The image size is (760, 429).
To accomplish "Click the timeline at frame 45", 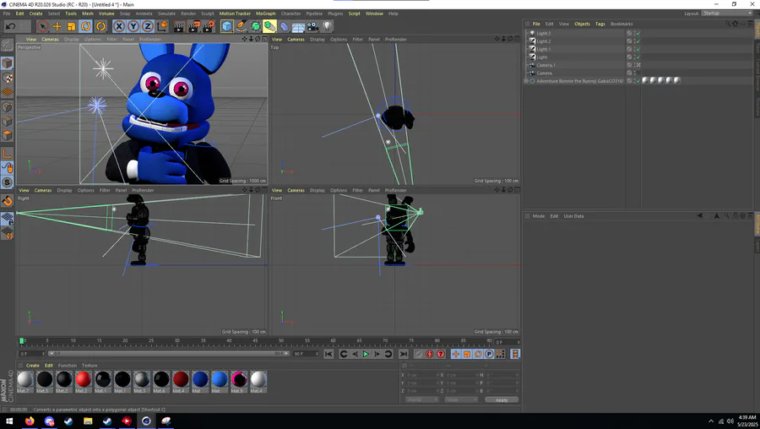I will pyautogui.click(x=255, y=342).
